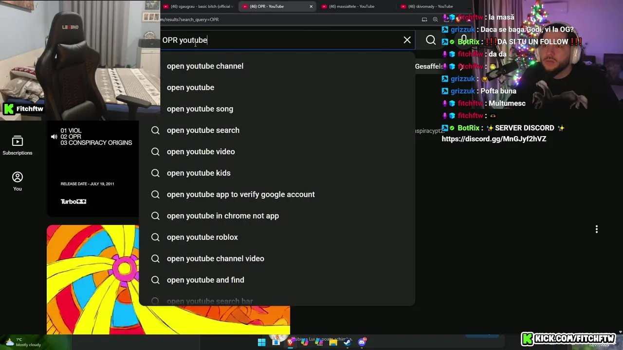Select suggestion 'open youtube and find'
The height and width of the screenshot is (350, 623).
click(277, 280)
